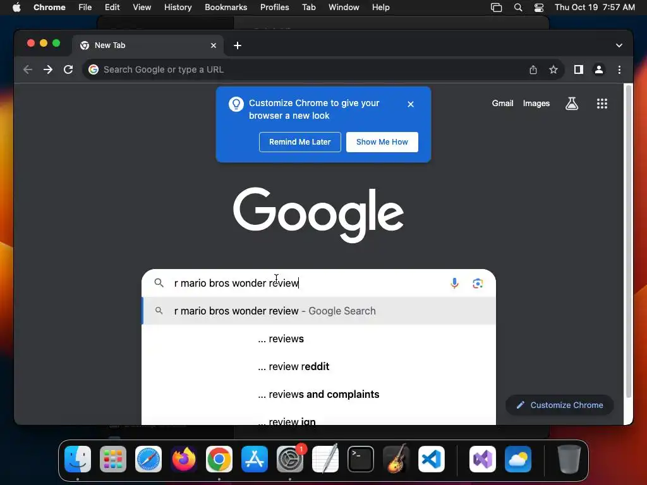Open the Apple menu
The height and width of the screenshot is (485, 647).
pos(16,8)
